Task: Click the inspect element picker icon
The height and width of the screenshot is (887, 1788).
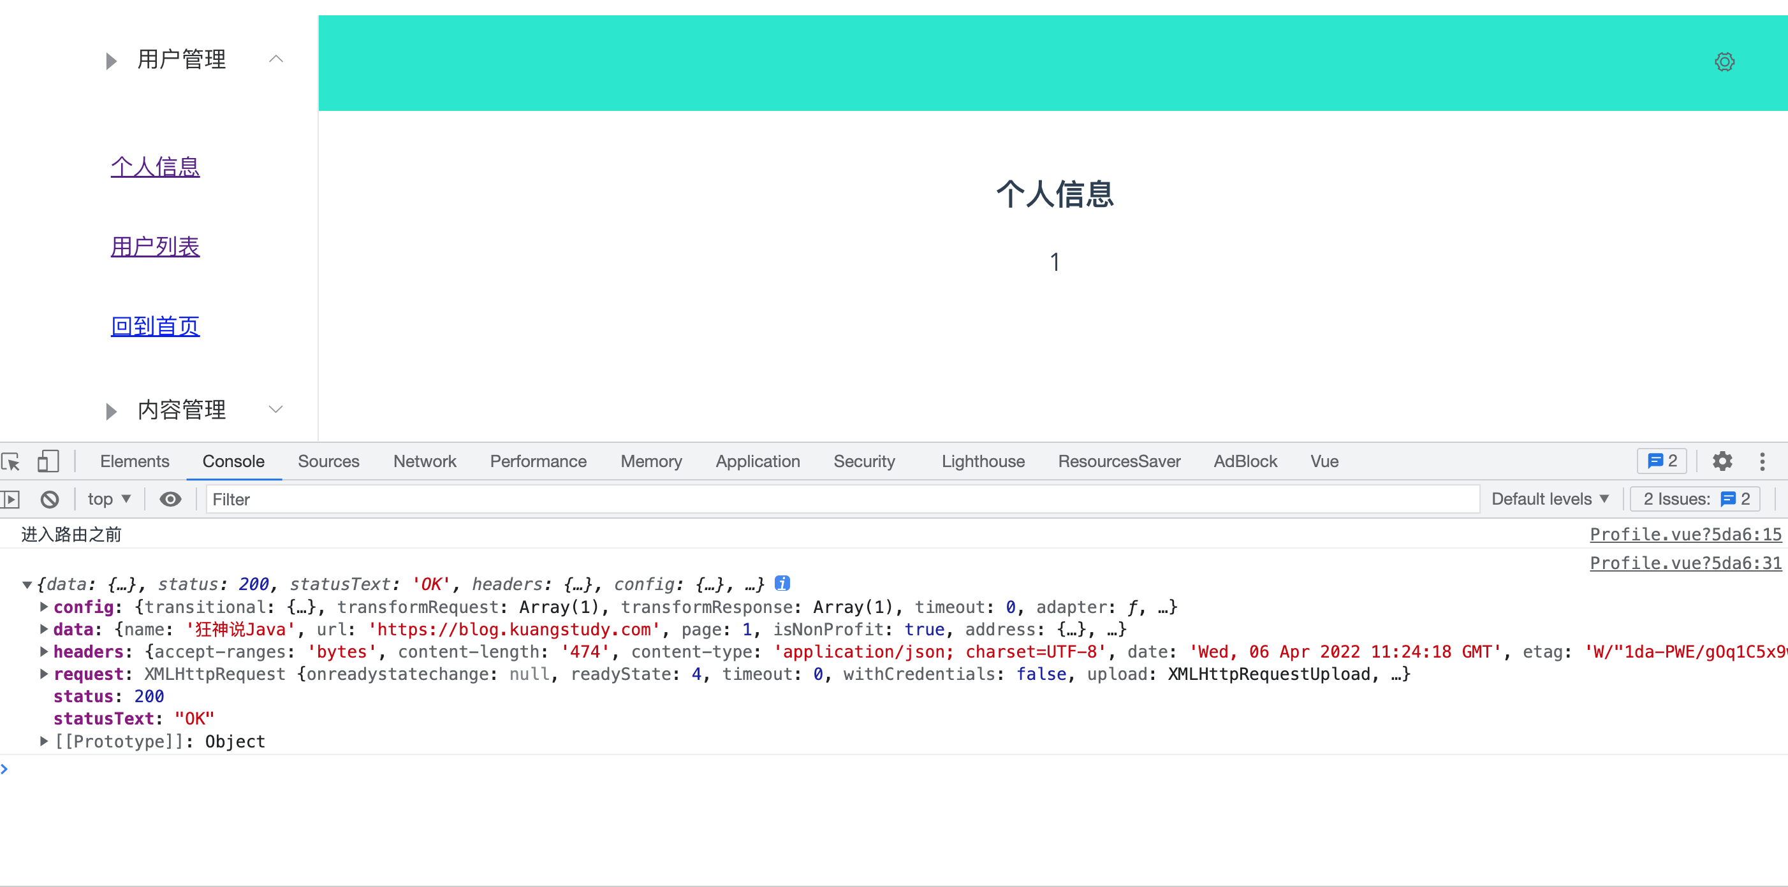Action: [x=11, y=461]
